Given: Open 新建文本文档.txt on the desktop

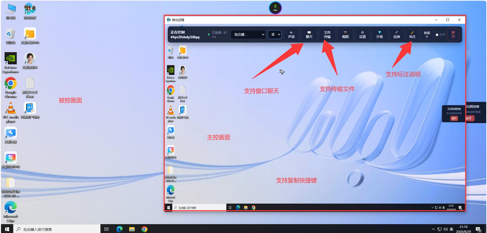Looking at the screenshot, I should tap(30, 88).
